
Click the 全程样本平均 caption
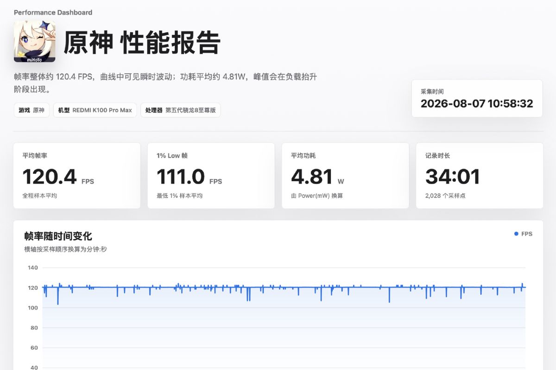[x=39, y=196]
